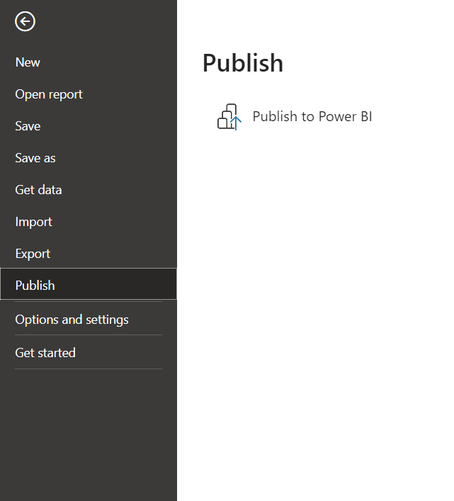
Task: Select Export in the sidebar
Action: click(89, 254)
